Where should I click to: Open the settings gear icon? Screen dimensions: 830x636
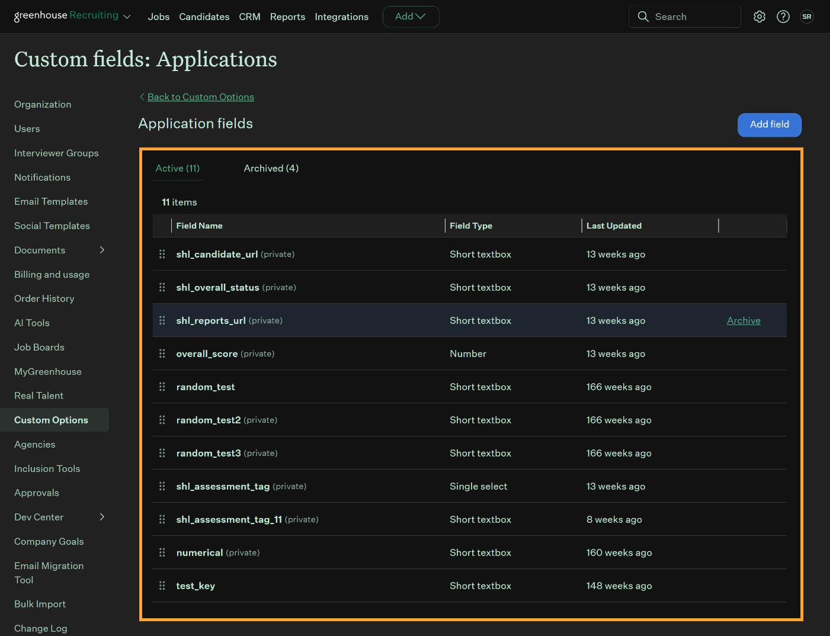(x=760, y=17)
